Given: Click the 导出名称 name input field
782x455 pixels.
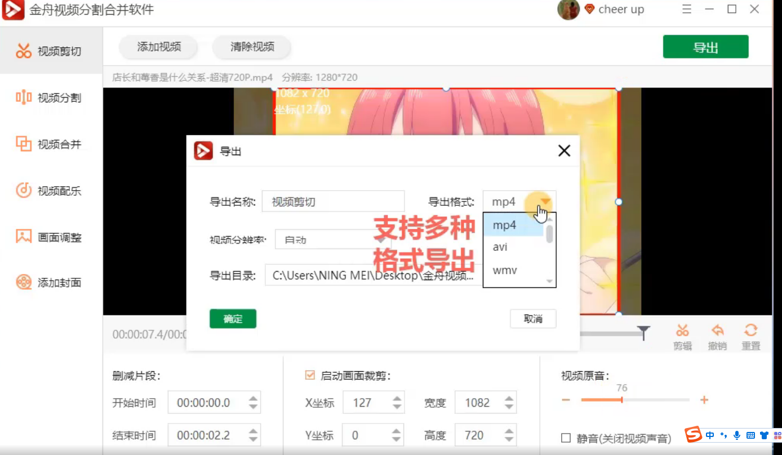Looking at the screenshot, I should pos(333,202).
